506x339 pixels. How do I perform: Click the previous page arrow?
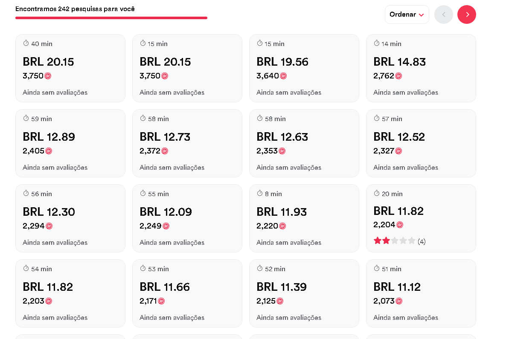(443, 14)
